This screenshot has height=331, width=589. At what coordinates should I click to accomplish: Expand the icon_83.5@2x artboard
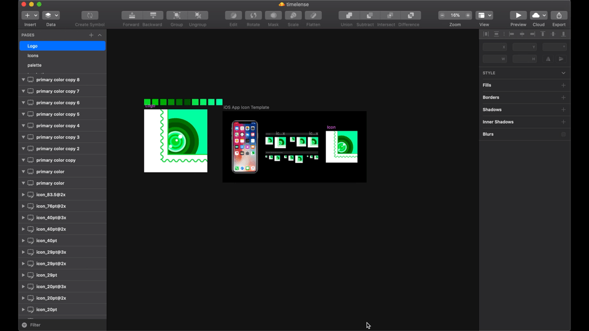(23, 194)
